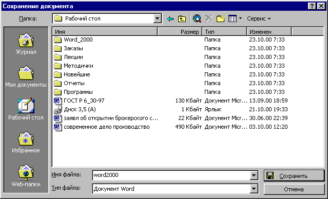Click the file name 'Программы'
This screenshot has height=199, width=328.
tap(78, 92)
